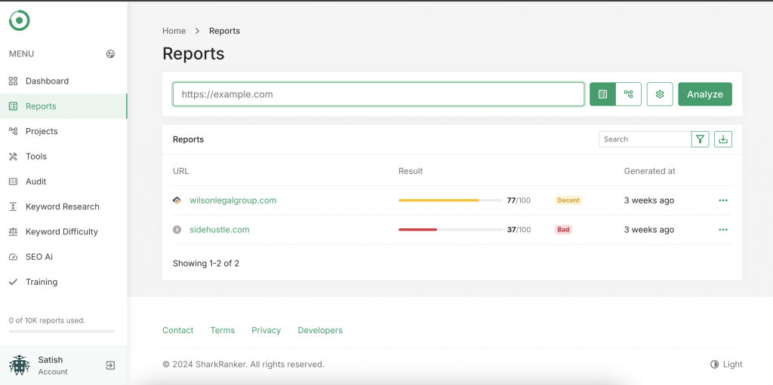Open the sidehustle.com report link

point(220,230)
